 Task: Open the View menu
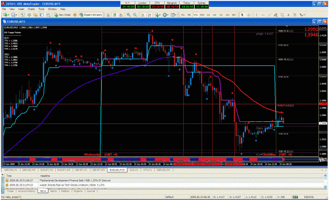click(x=12, y=9)
